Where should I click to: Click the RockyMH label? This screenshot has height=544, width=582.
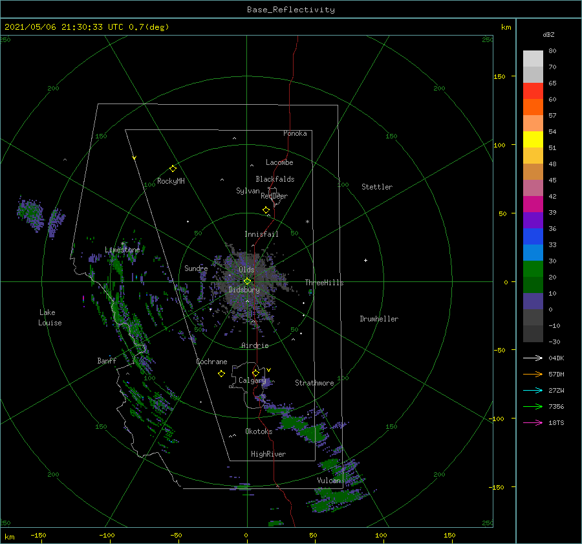tap(171, 181)
